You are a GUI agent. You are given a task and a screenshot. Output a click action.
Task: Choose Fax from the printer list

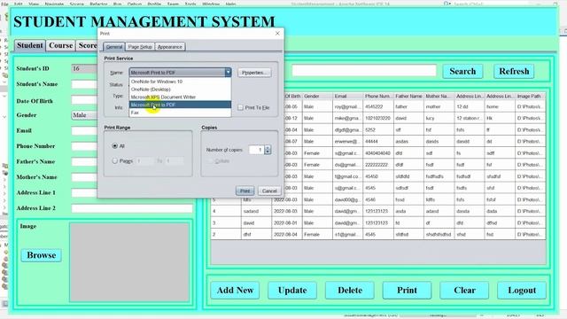pos(180,113)
